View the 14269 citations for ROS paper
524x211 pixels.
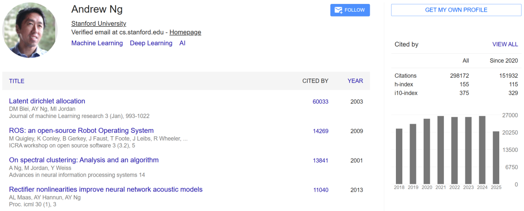pos(320,131)
